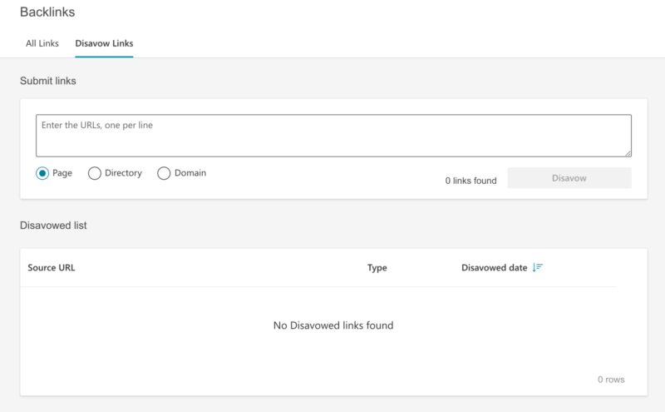Click the 'Disavowed list' section heading
This screenshot has height=412, width=665.
click(x=53, y=226)
